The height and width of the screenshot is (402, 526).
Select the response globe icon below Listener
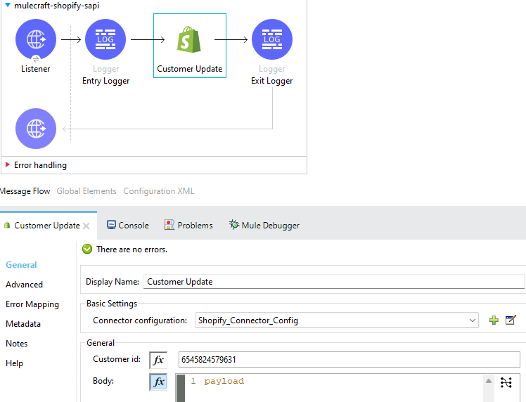35,129
